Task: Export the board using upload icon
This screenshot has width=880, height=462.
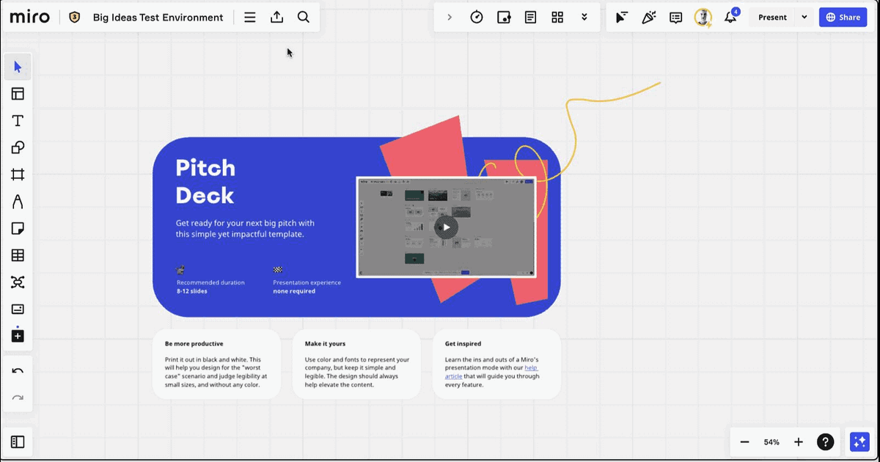Action: click(x=276, y=17)
